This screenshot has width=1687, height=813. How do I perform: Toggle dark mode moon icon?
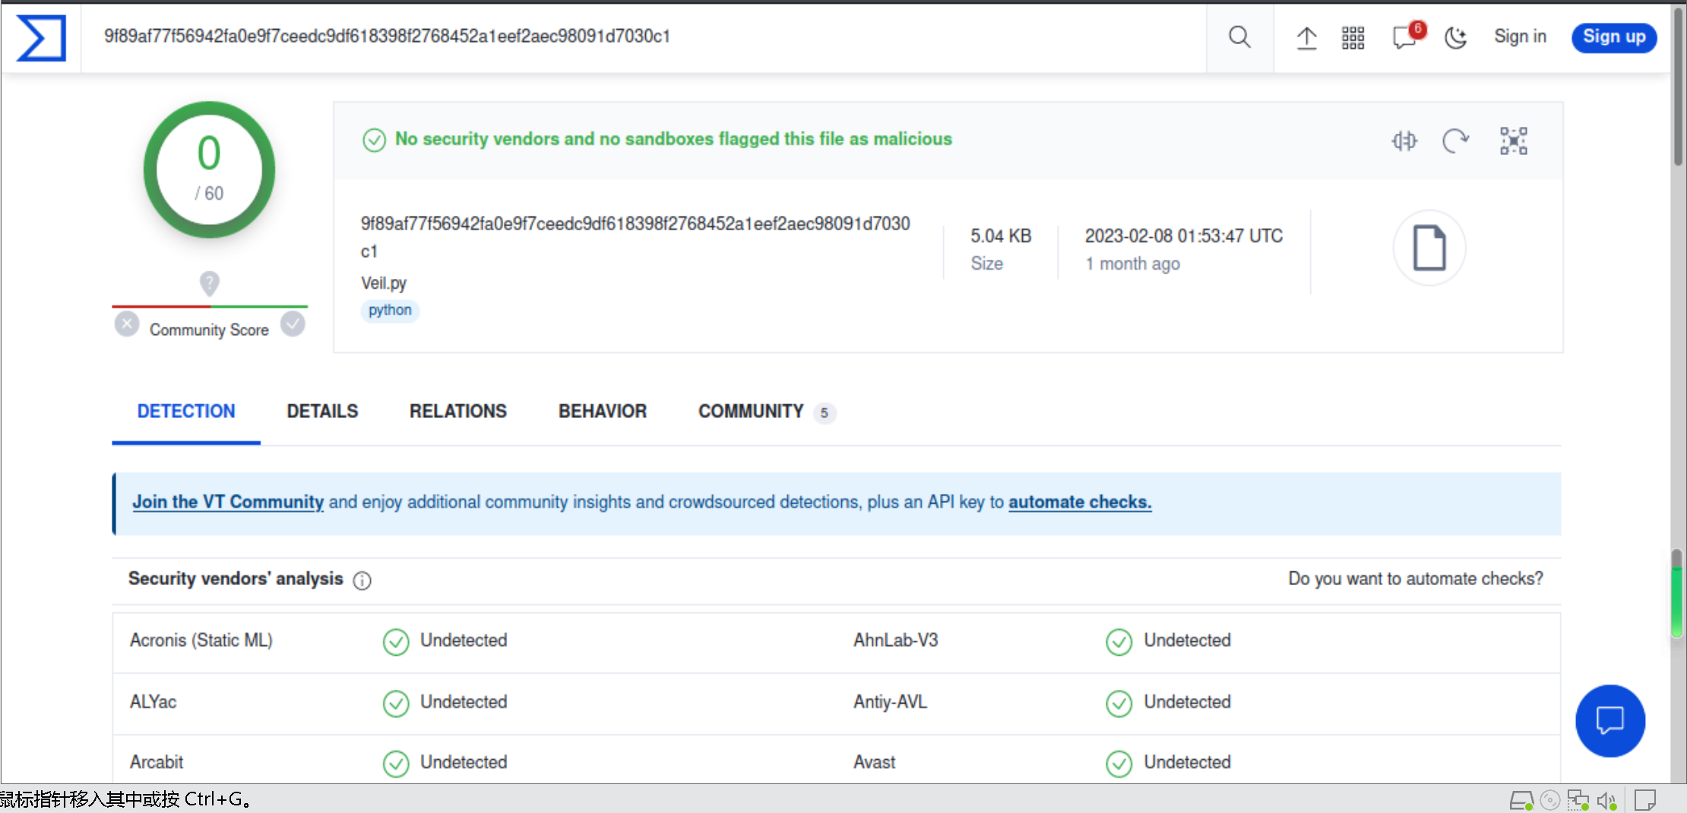tap(1455, 37)
